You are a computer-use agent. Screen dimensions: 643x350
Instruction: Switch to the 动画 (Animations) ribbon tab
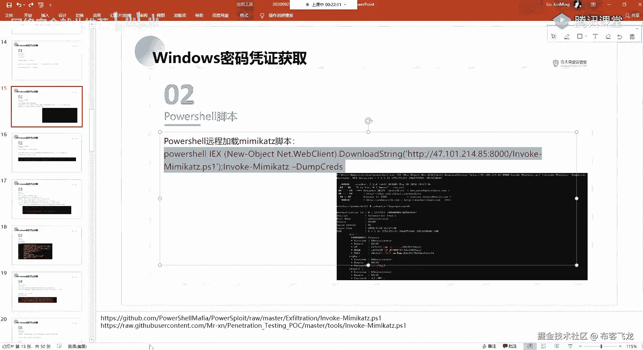[97, 16]
